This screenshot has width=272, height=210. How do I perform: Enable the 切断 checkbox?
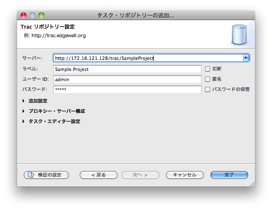tap(208, 69)
